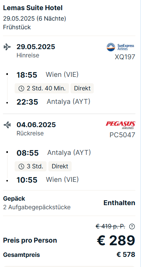Click flight number XQ197

[125, 57]
